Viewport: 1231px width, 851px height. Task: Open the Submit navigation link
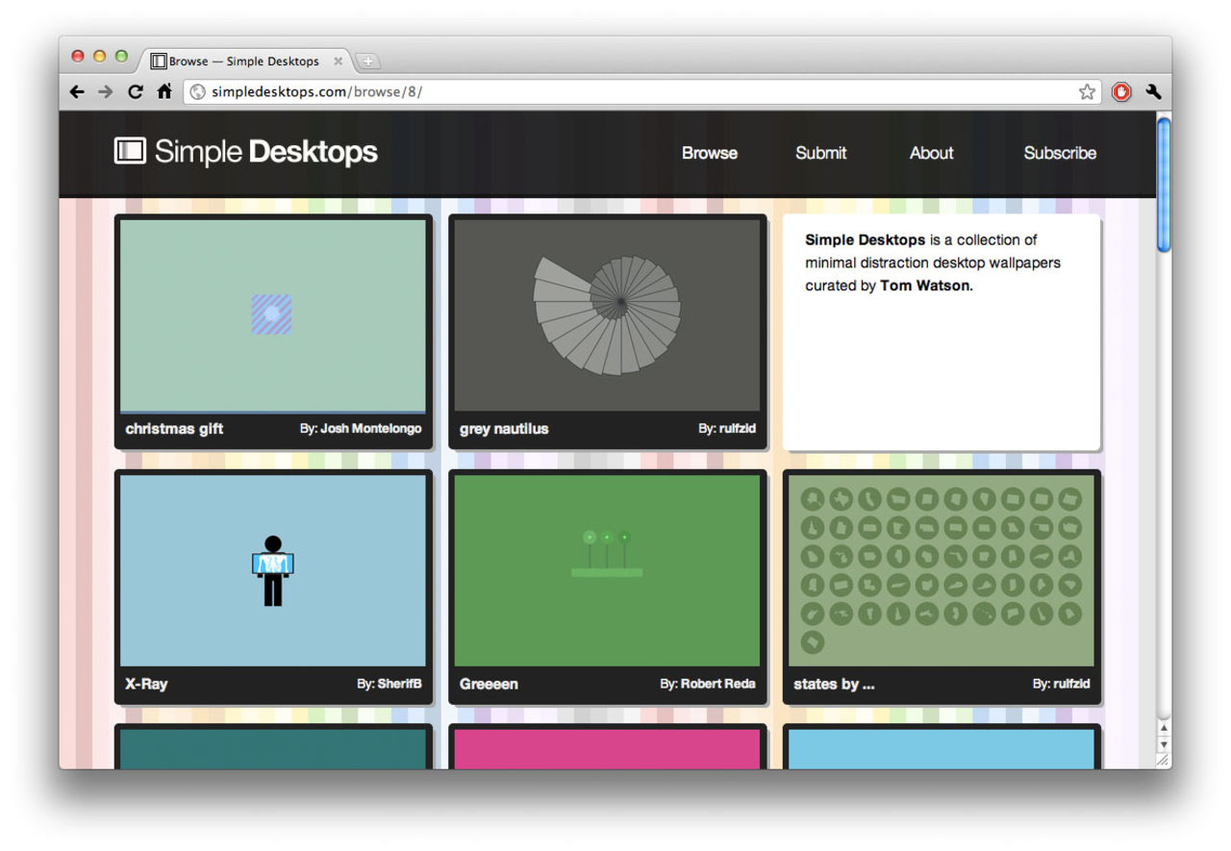click(820, 153)
